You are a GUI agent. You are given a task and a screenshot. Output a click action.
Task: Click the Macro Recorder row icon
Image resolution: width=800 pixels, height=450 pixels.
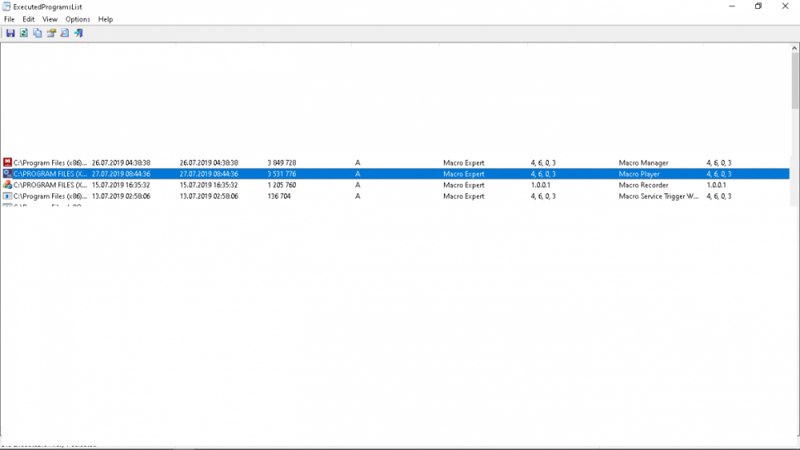pyautogui.click(x=7, y=185)
